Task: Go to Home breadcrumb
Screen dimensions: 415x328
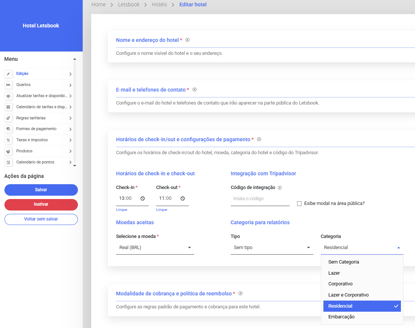Action: point(98,4)
